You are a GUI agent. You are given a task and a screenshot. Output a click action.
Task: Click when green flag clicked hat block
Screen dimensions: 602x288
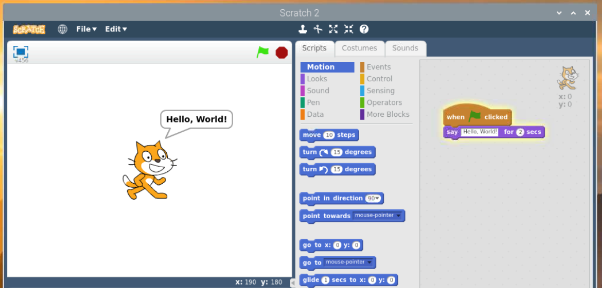point(477,116)
